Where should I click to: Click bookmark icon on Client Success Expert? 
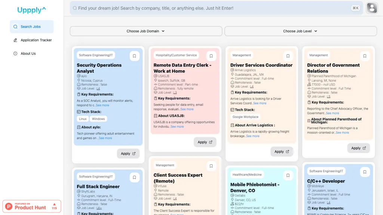tap(211, 166)
